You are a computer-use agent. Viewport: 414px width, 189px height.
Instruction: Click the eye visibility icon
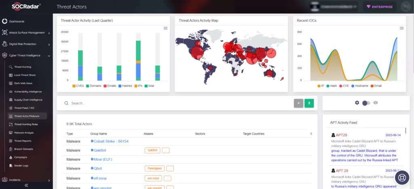click(x=376, y=103)
